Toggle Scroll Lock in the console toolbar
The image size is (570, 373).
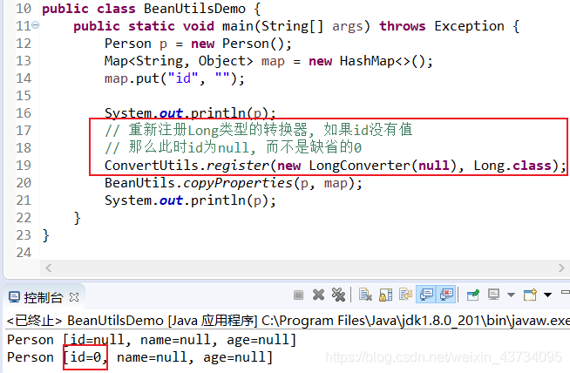(386, 295)
